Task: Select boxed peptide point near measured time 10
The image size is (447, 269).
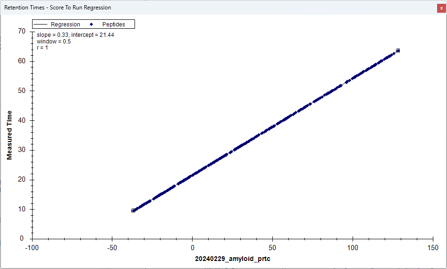Action: pyautogui.click(x=133, y=210)
